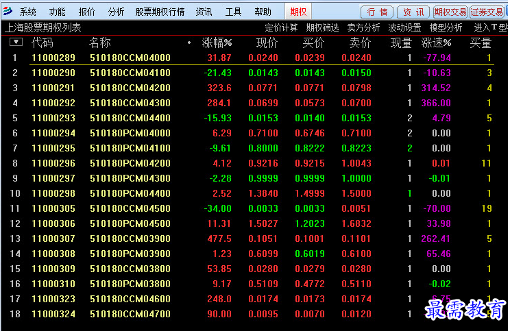Select code 11000297

53,178
